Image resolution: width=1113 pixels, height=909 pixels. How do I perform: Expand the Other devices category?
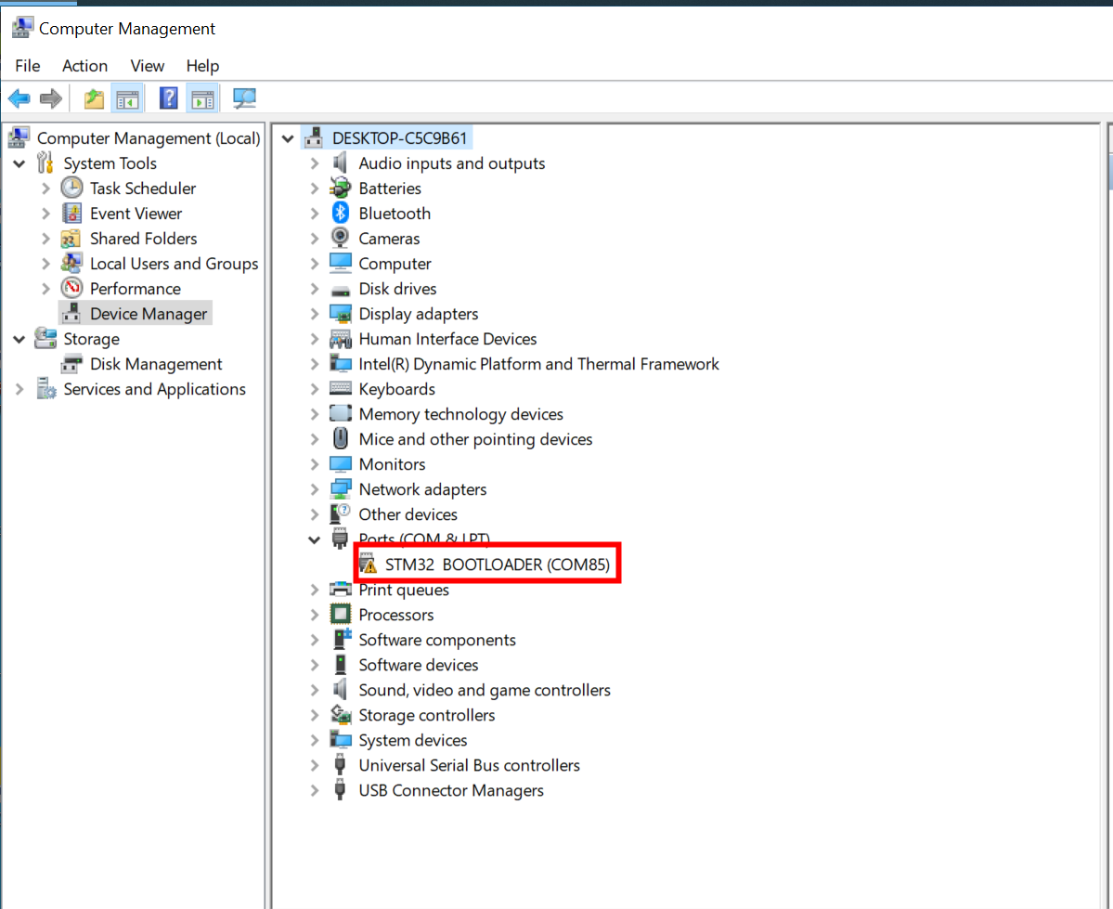click(x=315, y=515)
